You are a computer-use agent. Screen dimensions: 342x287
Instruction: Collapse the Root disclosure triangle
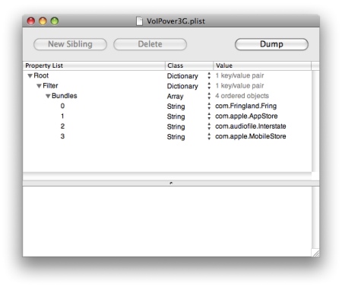click(30, 75)
